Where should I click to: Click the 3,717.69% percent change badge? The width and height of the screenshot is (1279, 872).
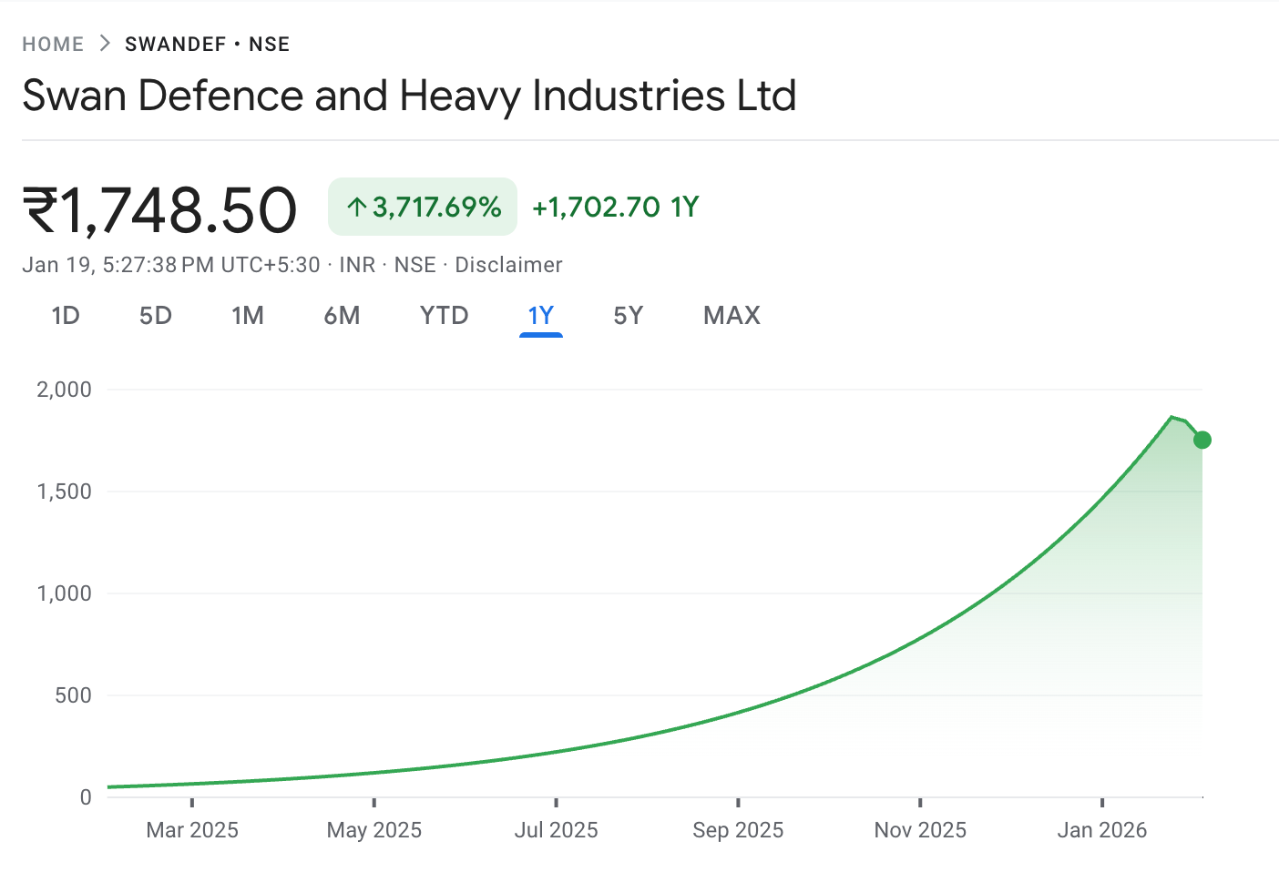[x=423, y=207]
